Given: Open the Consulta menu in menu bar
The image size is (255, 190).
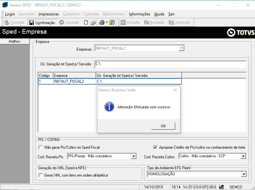Looking at the screenshot, I should click(91, 14).
